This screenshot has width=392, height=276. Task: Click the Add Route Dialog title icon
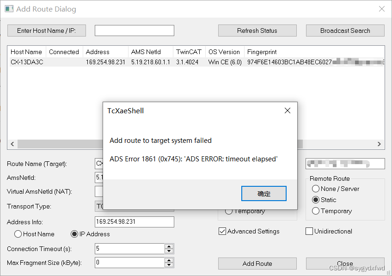(x=9, y=9)
